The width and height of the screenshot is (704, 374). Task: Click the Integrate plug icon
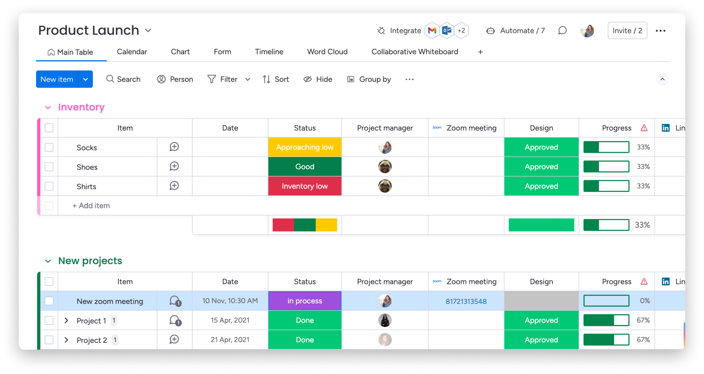[381, 30]
